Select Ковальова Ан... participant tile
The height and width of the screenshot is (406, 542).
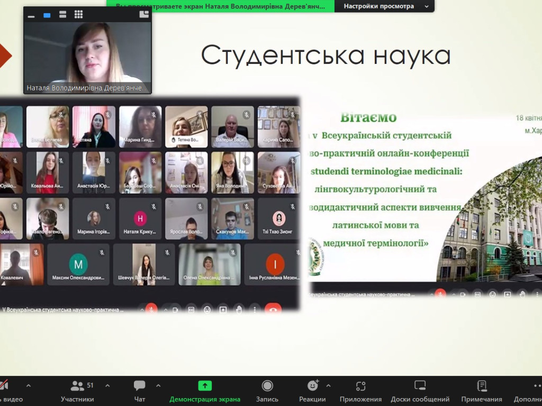[48, 173]
